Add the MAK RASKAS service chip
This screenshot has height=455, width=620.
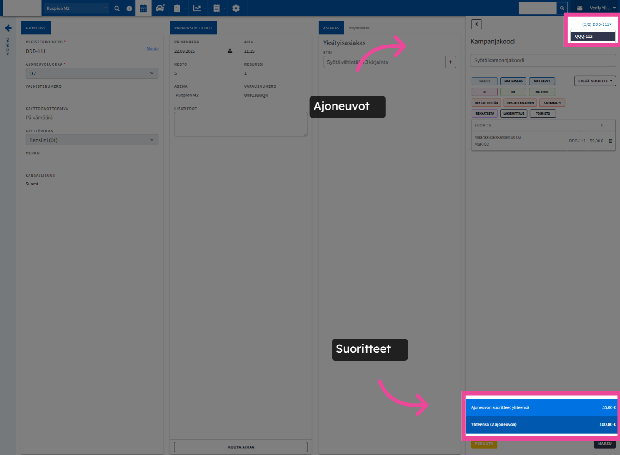(x=513, y=81)
